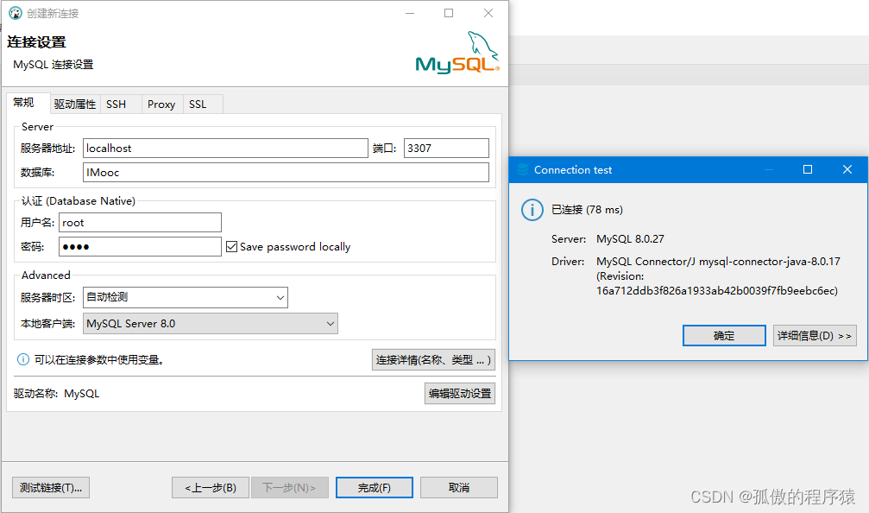
Task: Expand 详细信息(D) >> in Connection test dialog
Action: (x=815, y=336)
